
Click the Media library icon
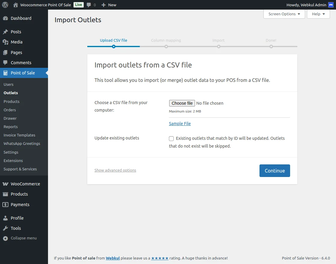click(5, 42)
